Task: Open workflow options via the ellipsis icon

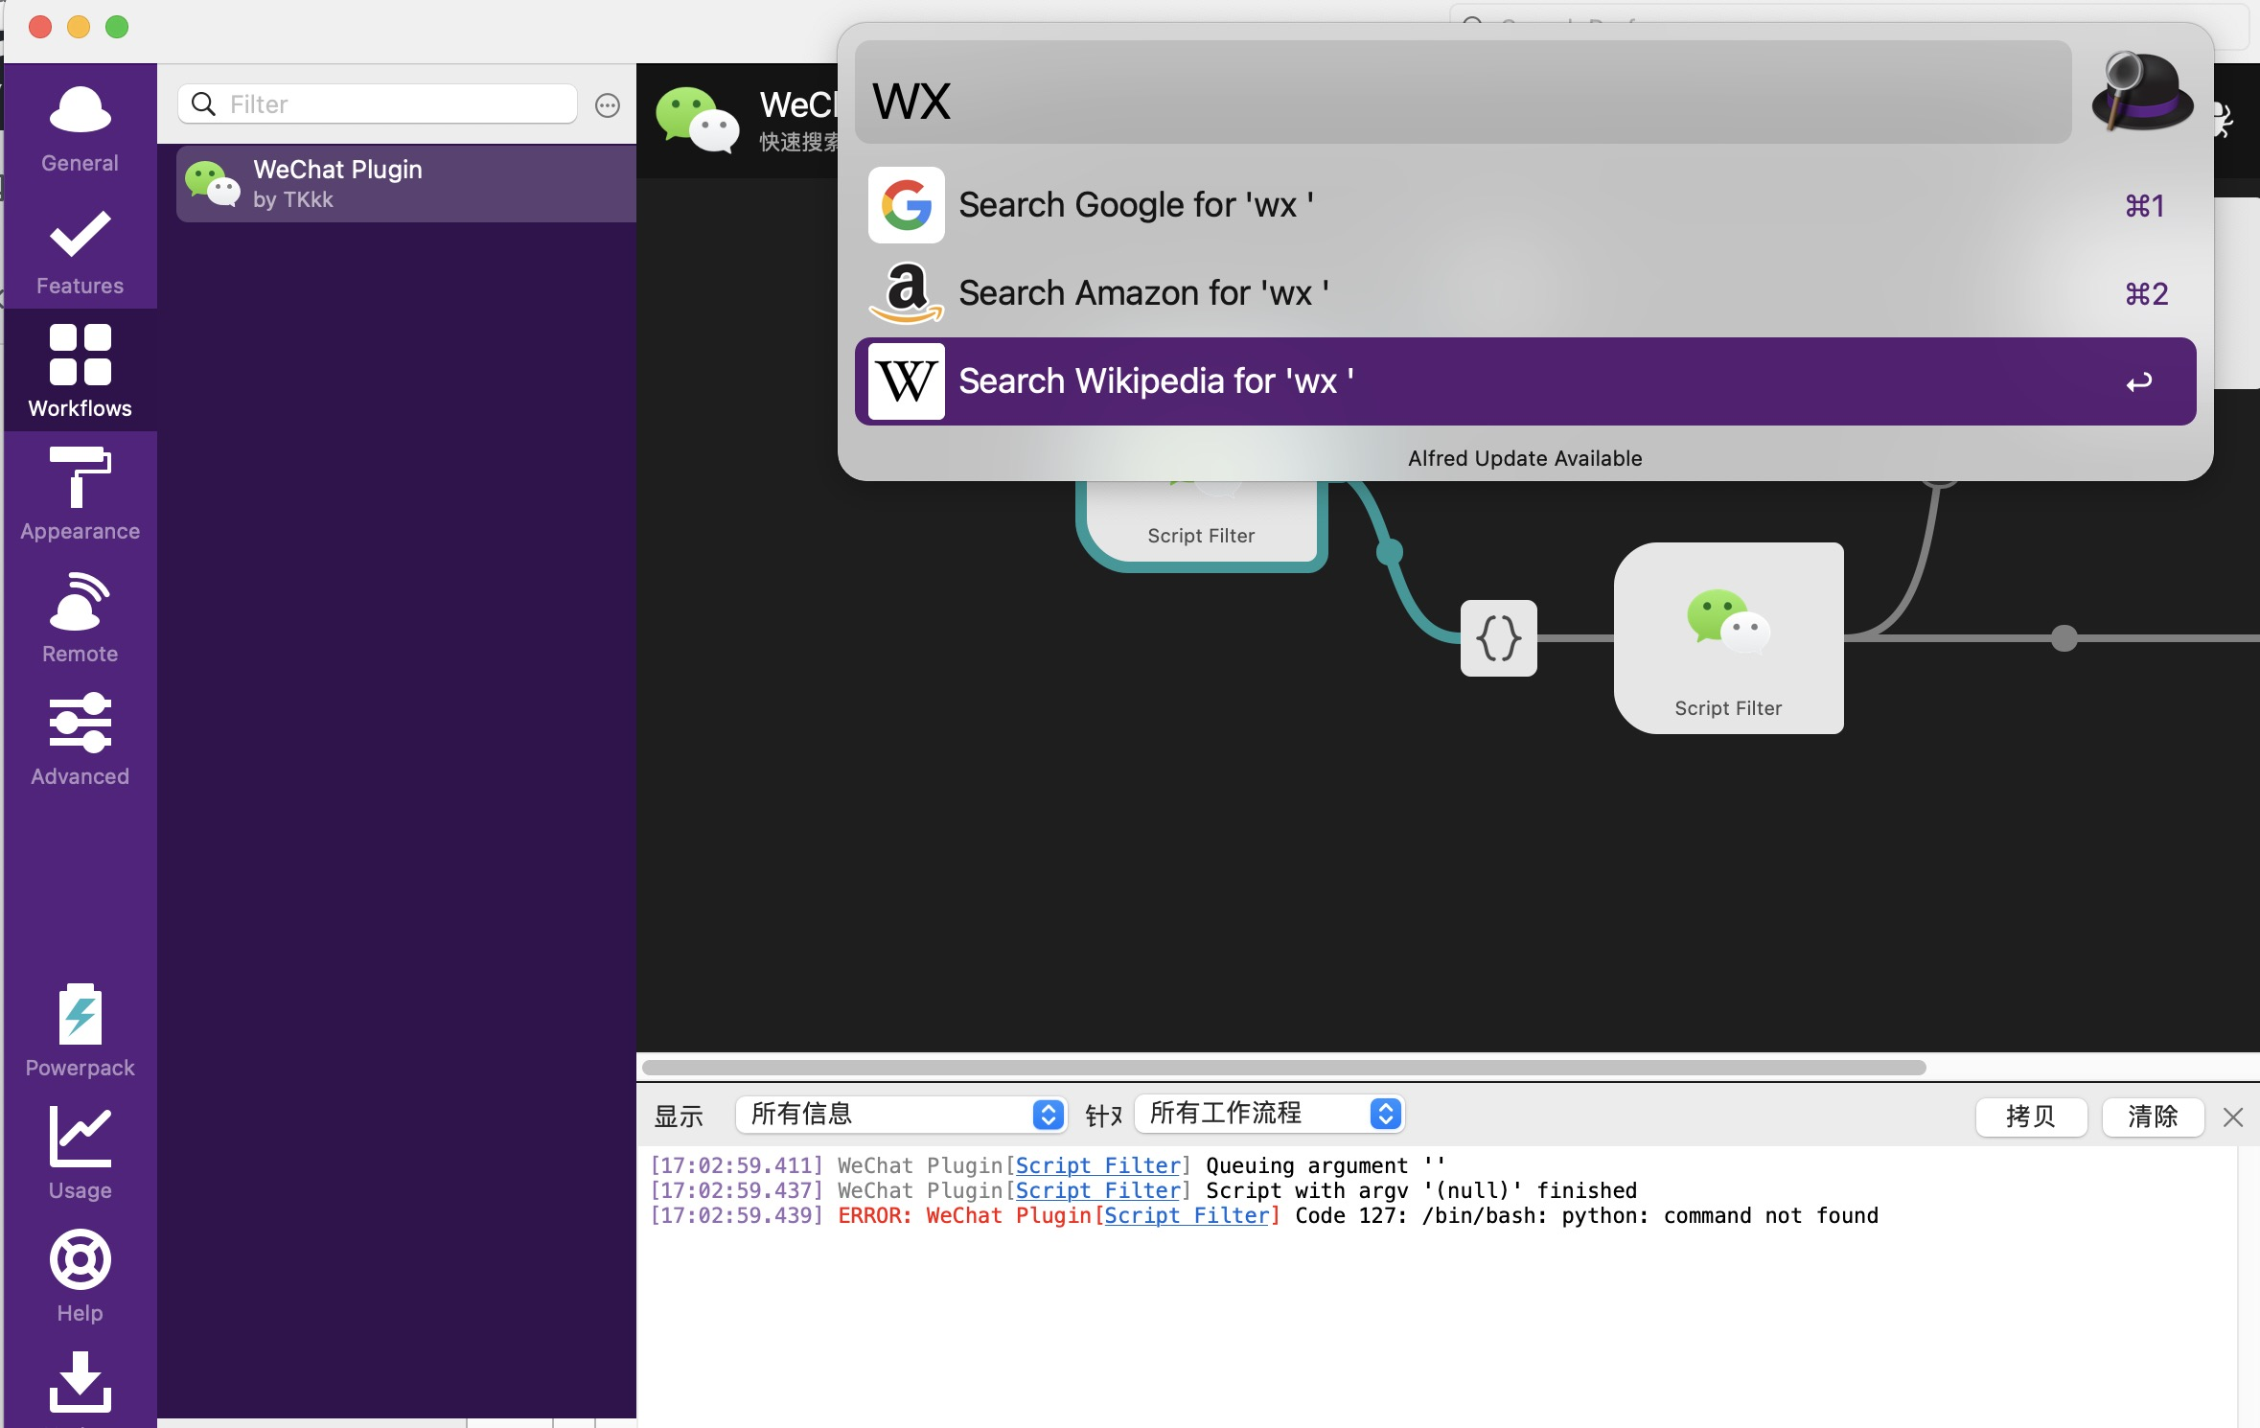Action: pyautogui.click(x=607, y=104)
